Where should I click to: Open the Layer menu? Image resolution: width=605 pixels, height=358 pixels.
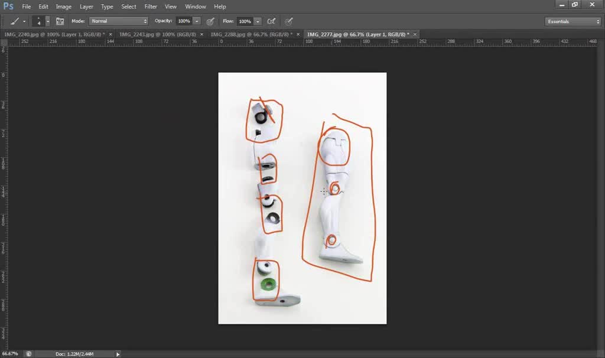point(86,6)
